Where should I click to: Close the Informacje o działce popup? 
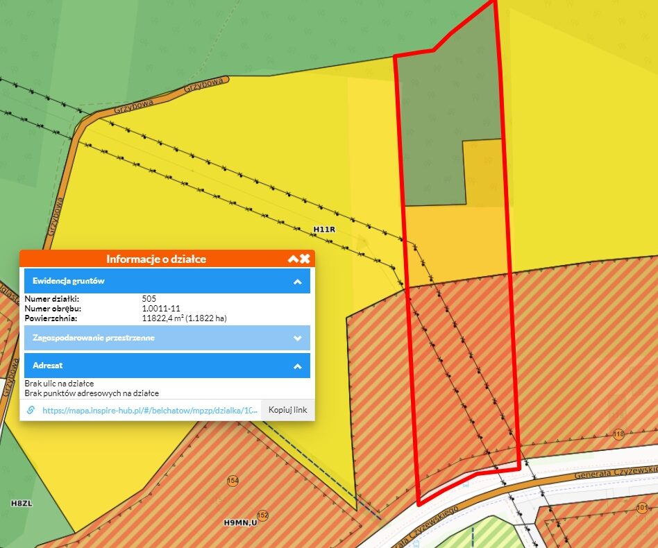pos(305,259)
